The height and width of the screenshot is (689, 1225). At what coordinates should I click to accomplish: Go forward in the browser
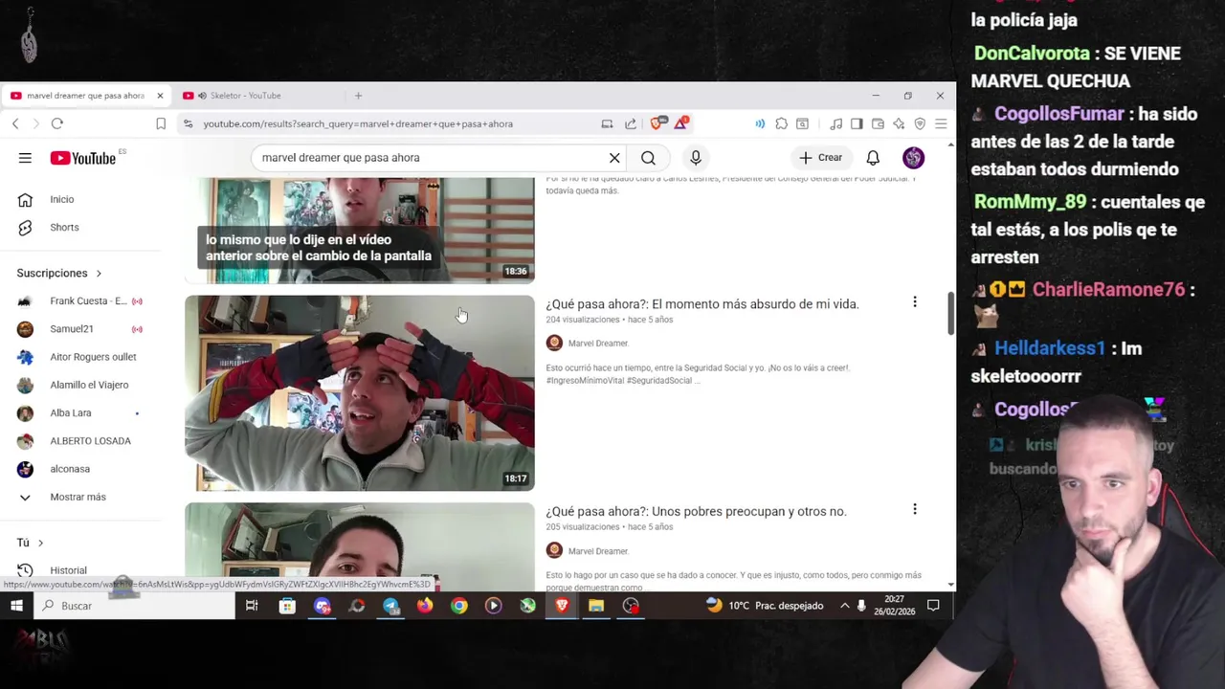point(35,123)
